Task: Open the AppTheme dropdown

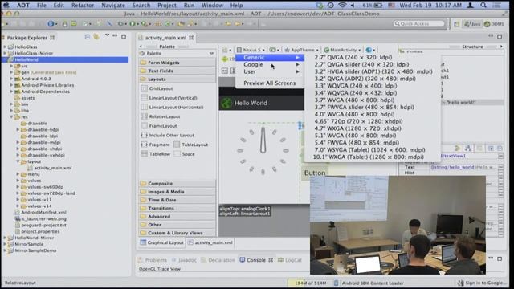Action: click(301, 50)
